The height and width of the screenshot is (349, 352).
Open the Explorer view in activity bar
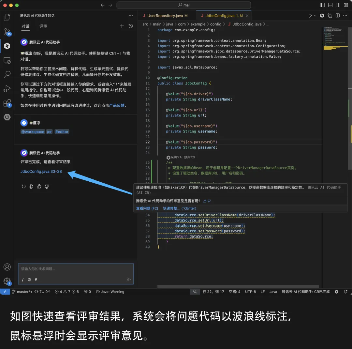tap(7, 17)
